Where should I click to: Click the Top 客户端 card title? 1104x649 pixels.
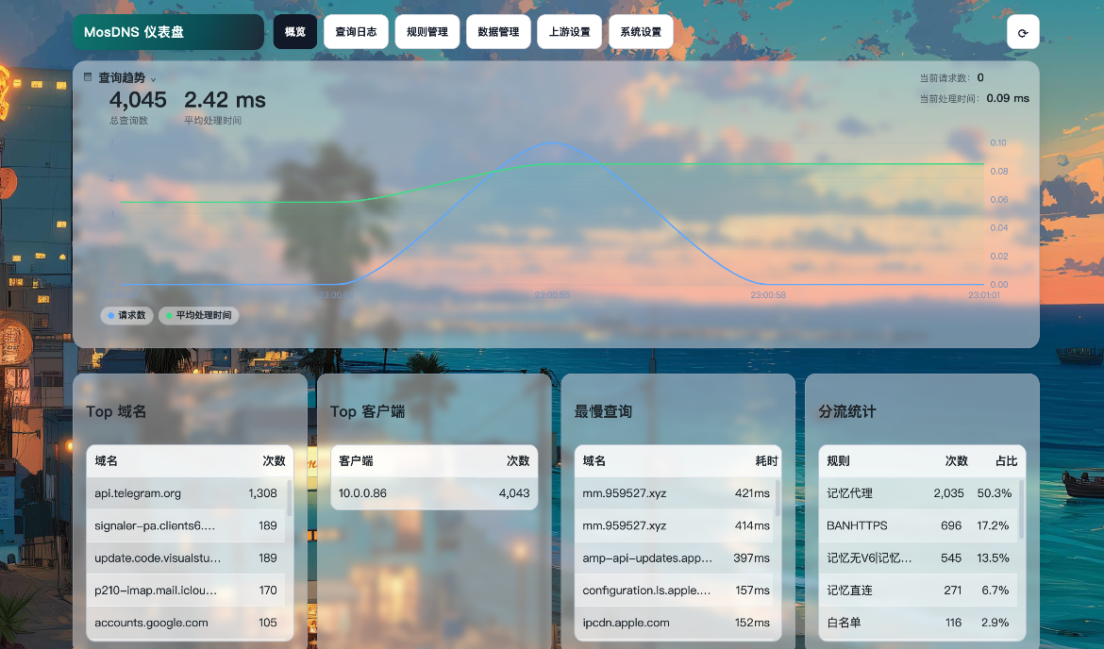tap(368, 412)
